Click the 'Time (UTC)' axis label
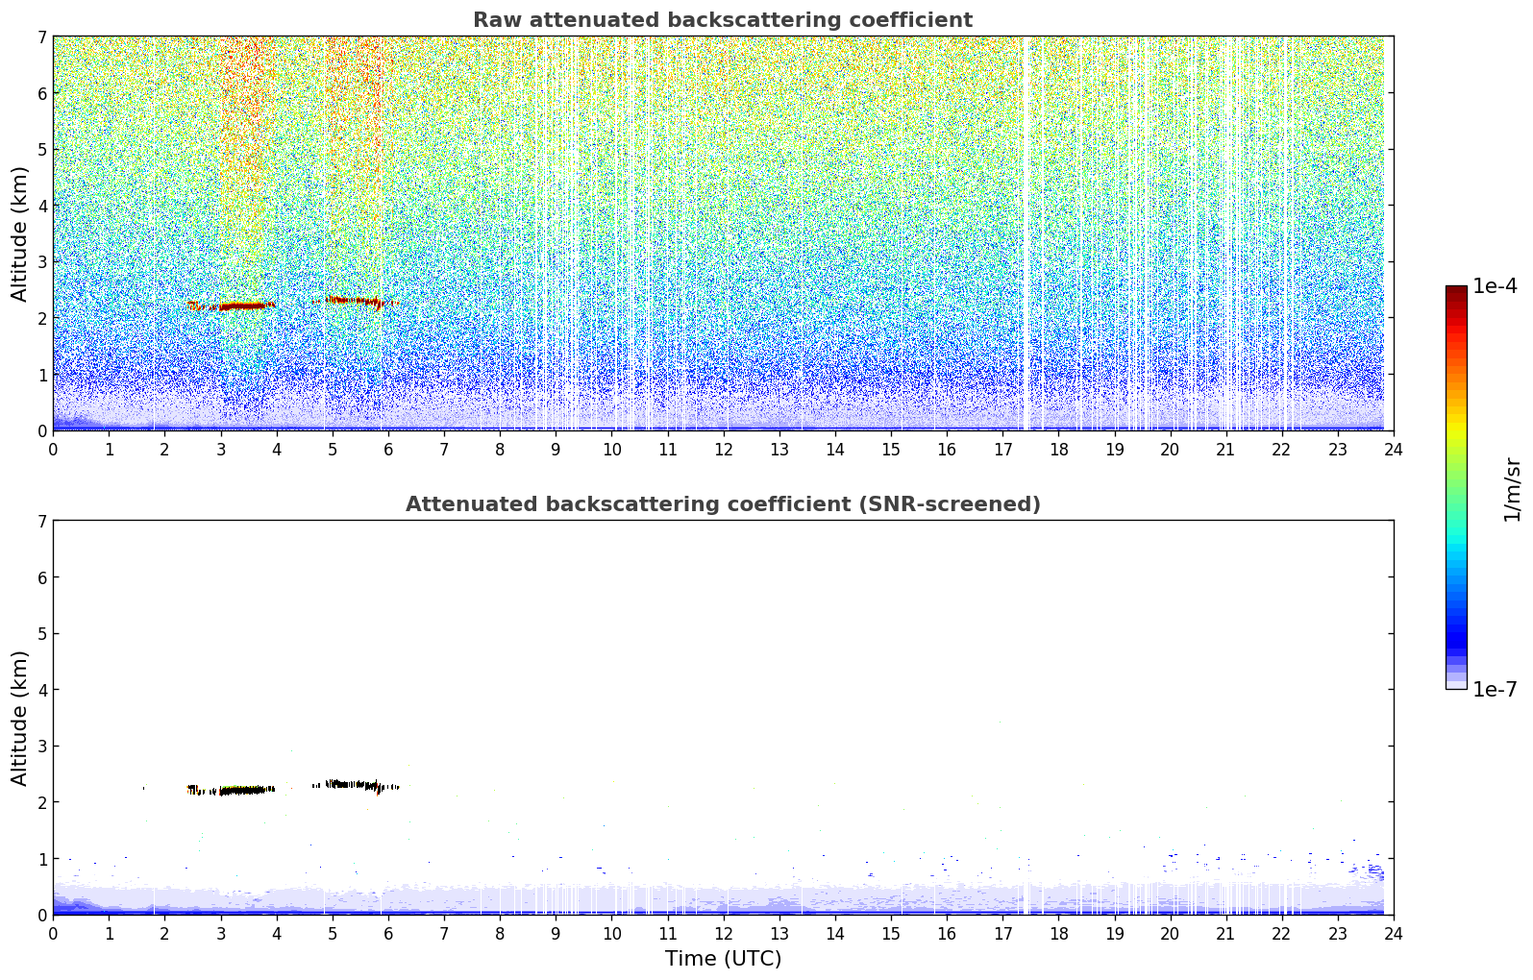 (723, 959)
